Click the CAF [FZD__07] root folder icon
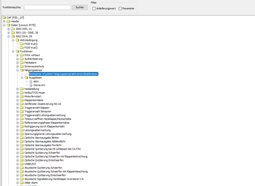 click(4, 17)
